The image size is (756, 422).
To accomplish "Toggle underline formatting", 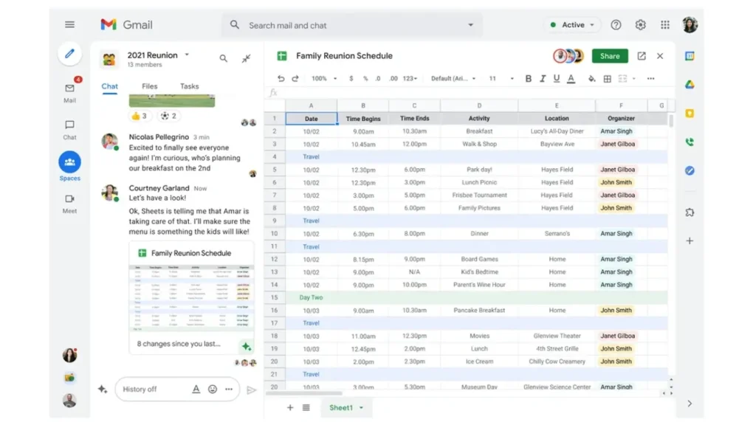I will click(x=557, y=78).
